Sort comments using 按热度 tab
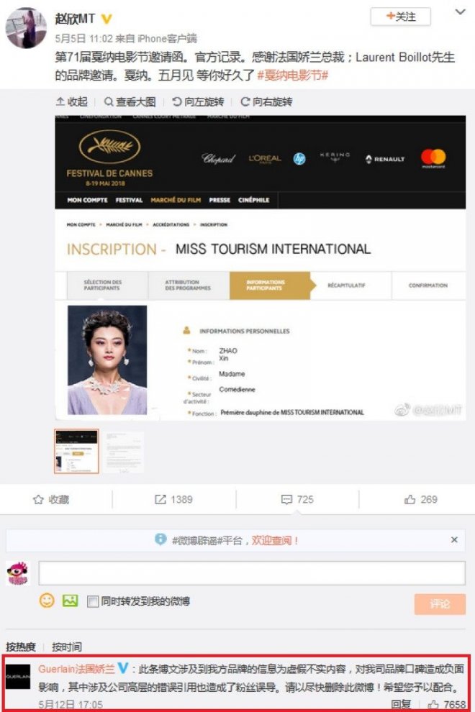Viewport: 475px width, 712px height. point(21,647)
